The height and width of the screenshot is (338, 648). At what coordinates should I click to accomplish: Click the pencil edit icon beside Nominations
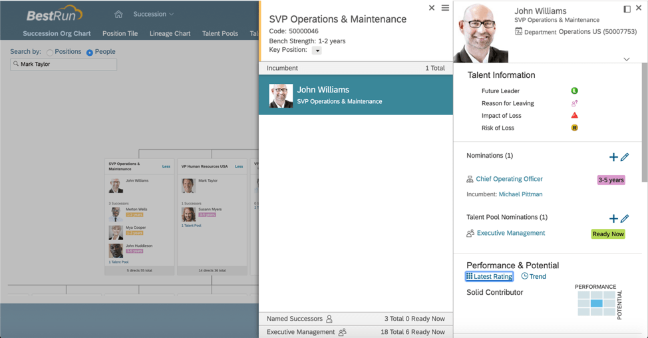click(x=625, y=157)
